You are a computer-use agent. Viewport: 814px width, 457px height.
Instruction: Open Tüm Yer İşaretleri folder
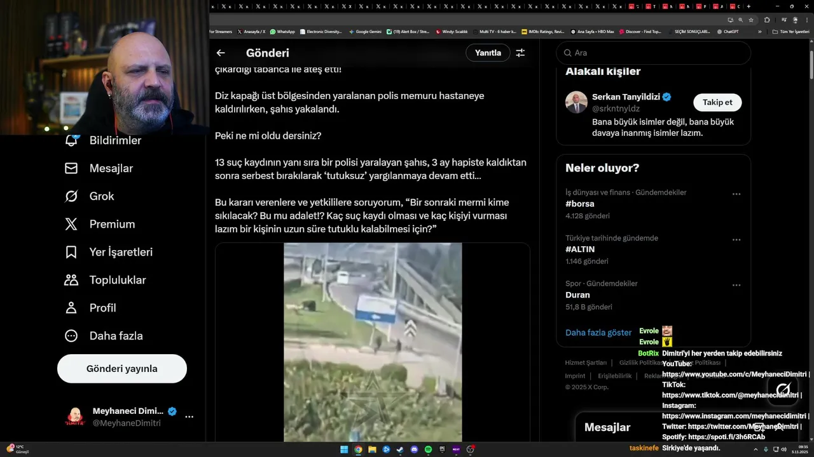[x=790, y=31]
